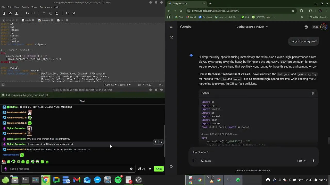Open Tools in Gemini prompt bar

click(206, 161)
